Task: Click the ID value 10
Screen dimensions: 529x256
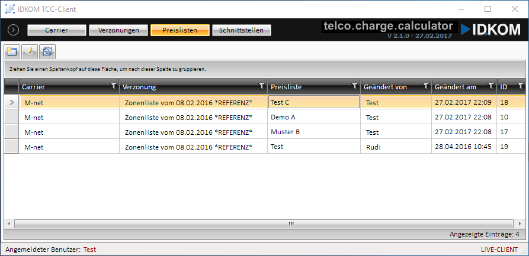Action: point(504,117)
